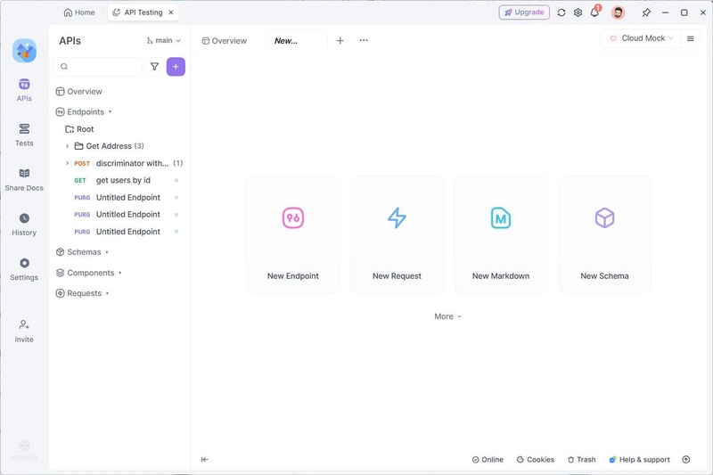Click the API search field
This screenshot has width=713, height=475.
(x=98, y=67)
